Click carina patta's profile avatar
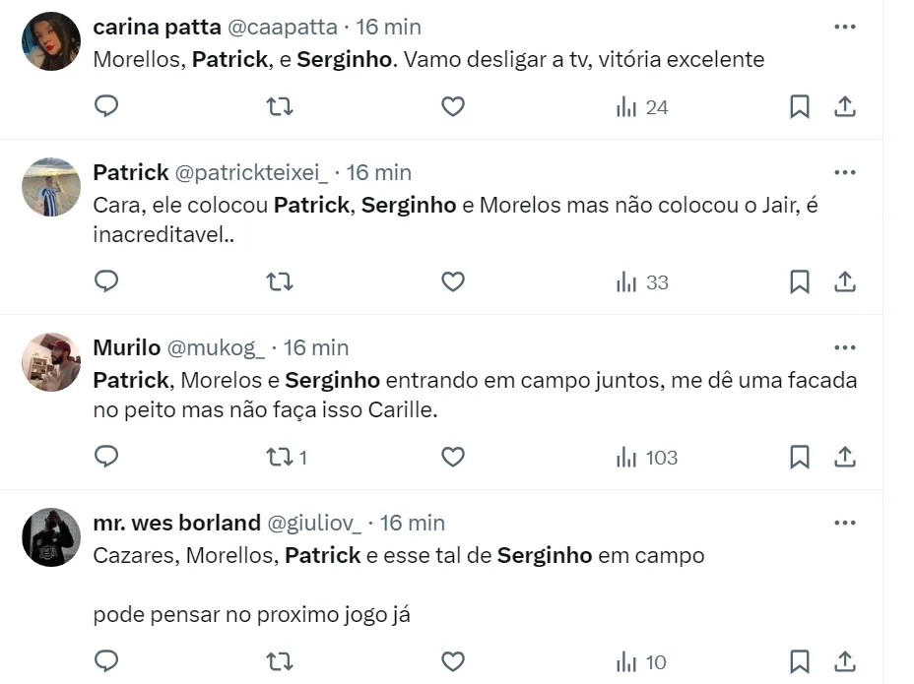Viewport: 914px width, 684px height. click(51, 41)
